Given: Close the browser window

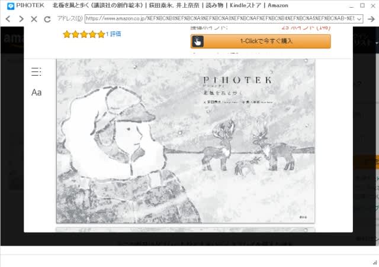Looking at the screenshot, I should (x=373, y=5).
